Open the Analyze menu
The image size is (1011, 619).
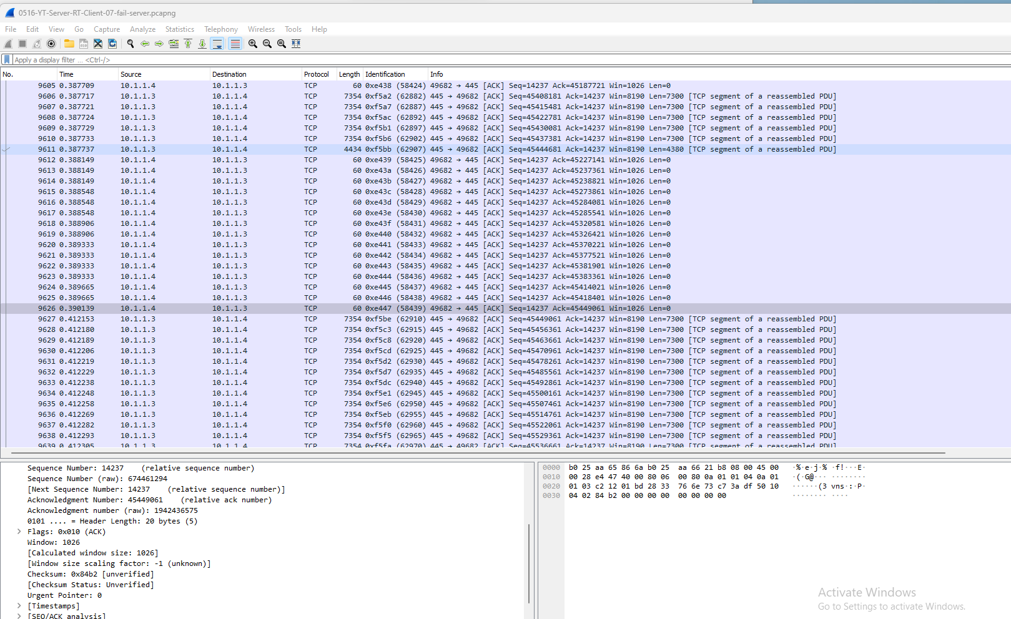coord(142,29)
